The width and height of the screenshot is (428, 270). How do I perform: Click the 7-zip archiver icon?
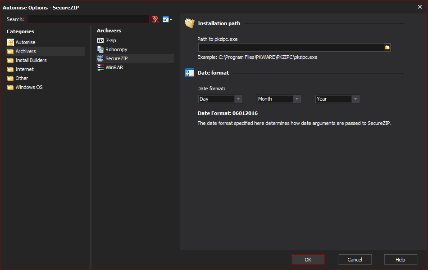(x=100, y=40)
